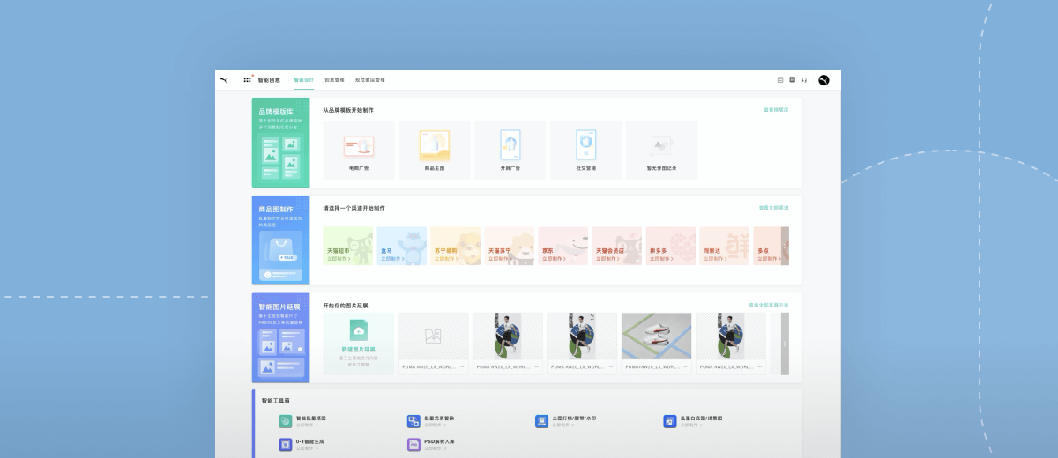This screenshot has width=1058, height=458.
Task: Choose the 淘鲜达 channel card
Action: pos(724,246)
